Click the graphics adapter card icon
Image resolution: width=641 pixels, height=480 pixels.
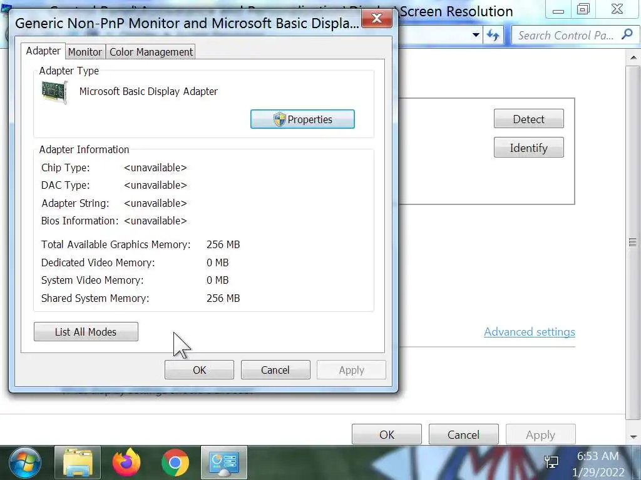[x=54, y=92]
